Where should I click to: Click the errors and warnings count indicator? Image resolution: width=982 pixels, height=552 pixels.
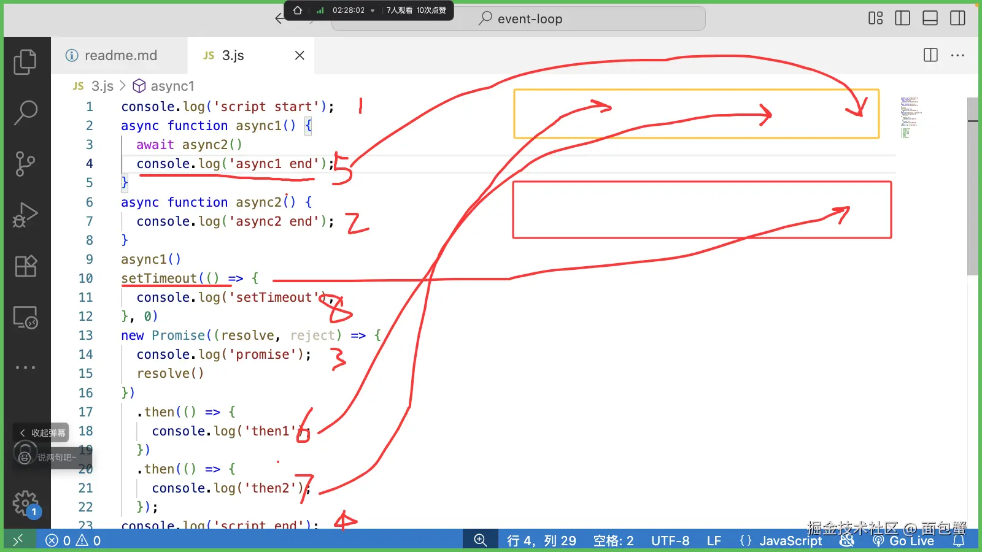click(73, 540)
